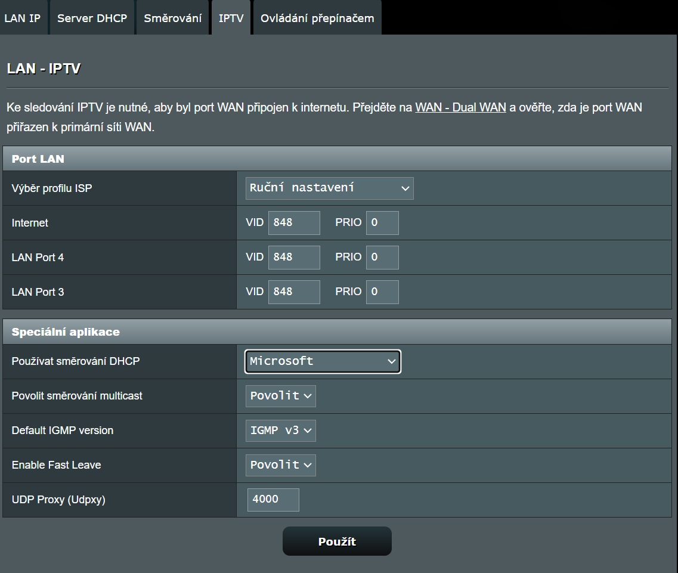The width and height of the screenshot is (678, 573).
Task: Select the LAN Port 4 PRIO field
Action: coord(382,258)
